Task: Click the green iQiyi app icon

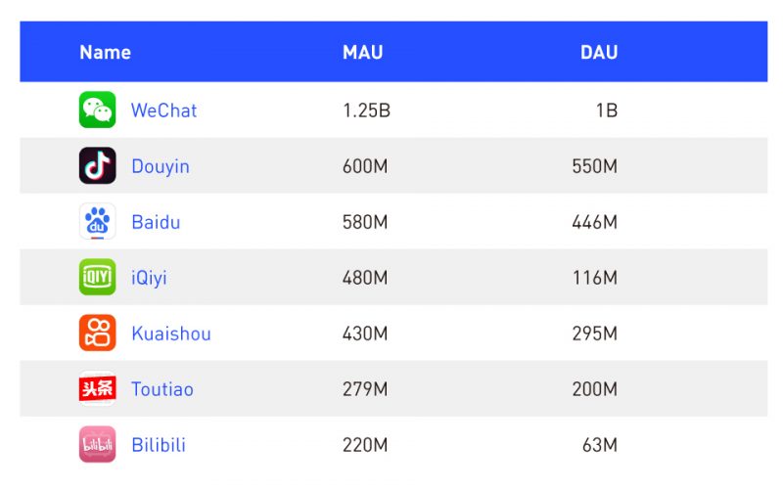Action: 97,277
